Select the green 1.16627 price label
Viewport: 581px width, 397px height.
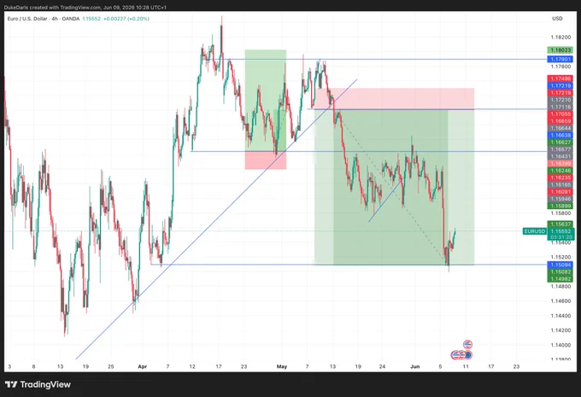coord(560,143)
